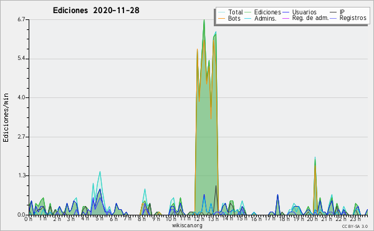Click the 'wikiscan.org' text below the chart
374x231 pixels.
pos(187,225)
